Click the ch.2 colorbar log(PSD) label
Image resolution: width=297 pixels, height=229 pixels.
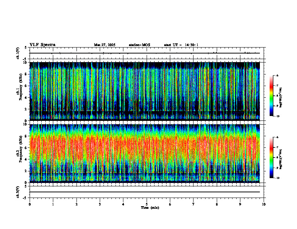[281, 159]
